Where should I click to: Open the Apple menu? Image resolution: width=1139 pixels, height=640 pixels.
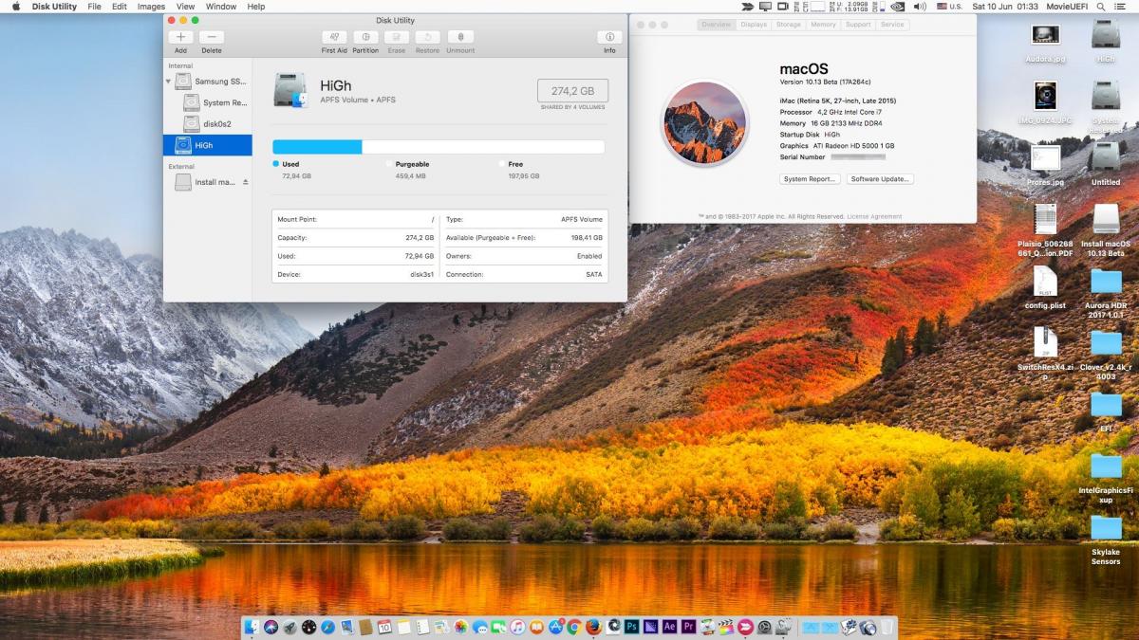pos(15,7)
